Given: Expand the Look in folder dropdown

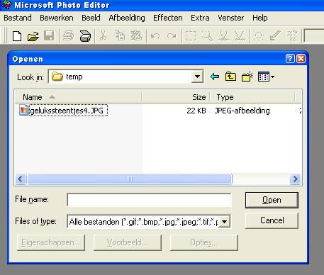Looking at the screenshot, I should click(197, 77).
